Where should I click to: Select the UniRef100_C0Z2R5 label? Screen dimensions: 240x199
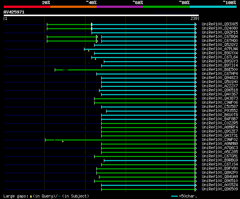pos(220,123)
